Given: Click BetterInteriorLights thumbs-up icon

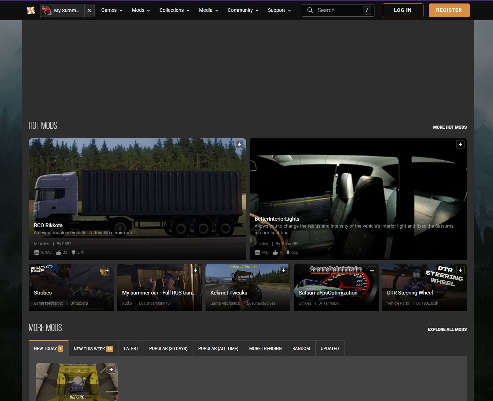Looking at the screenshot, I should pyautogui.click(x=275, y=253).
